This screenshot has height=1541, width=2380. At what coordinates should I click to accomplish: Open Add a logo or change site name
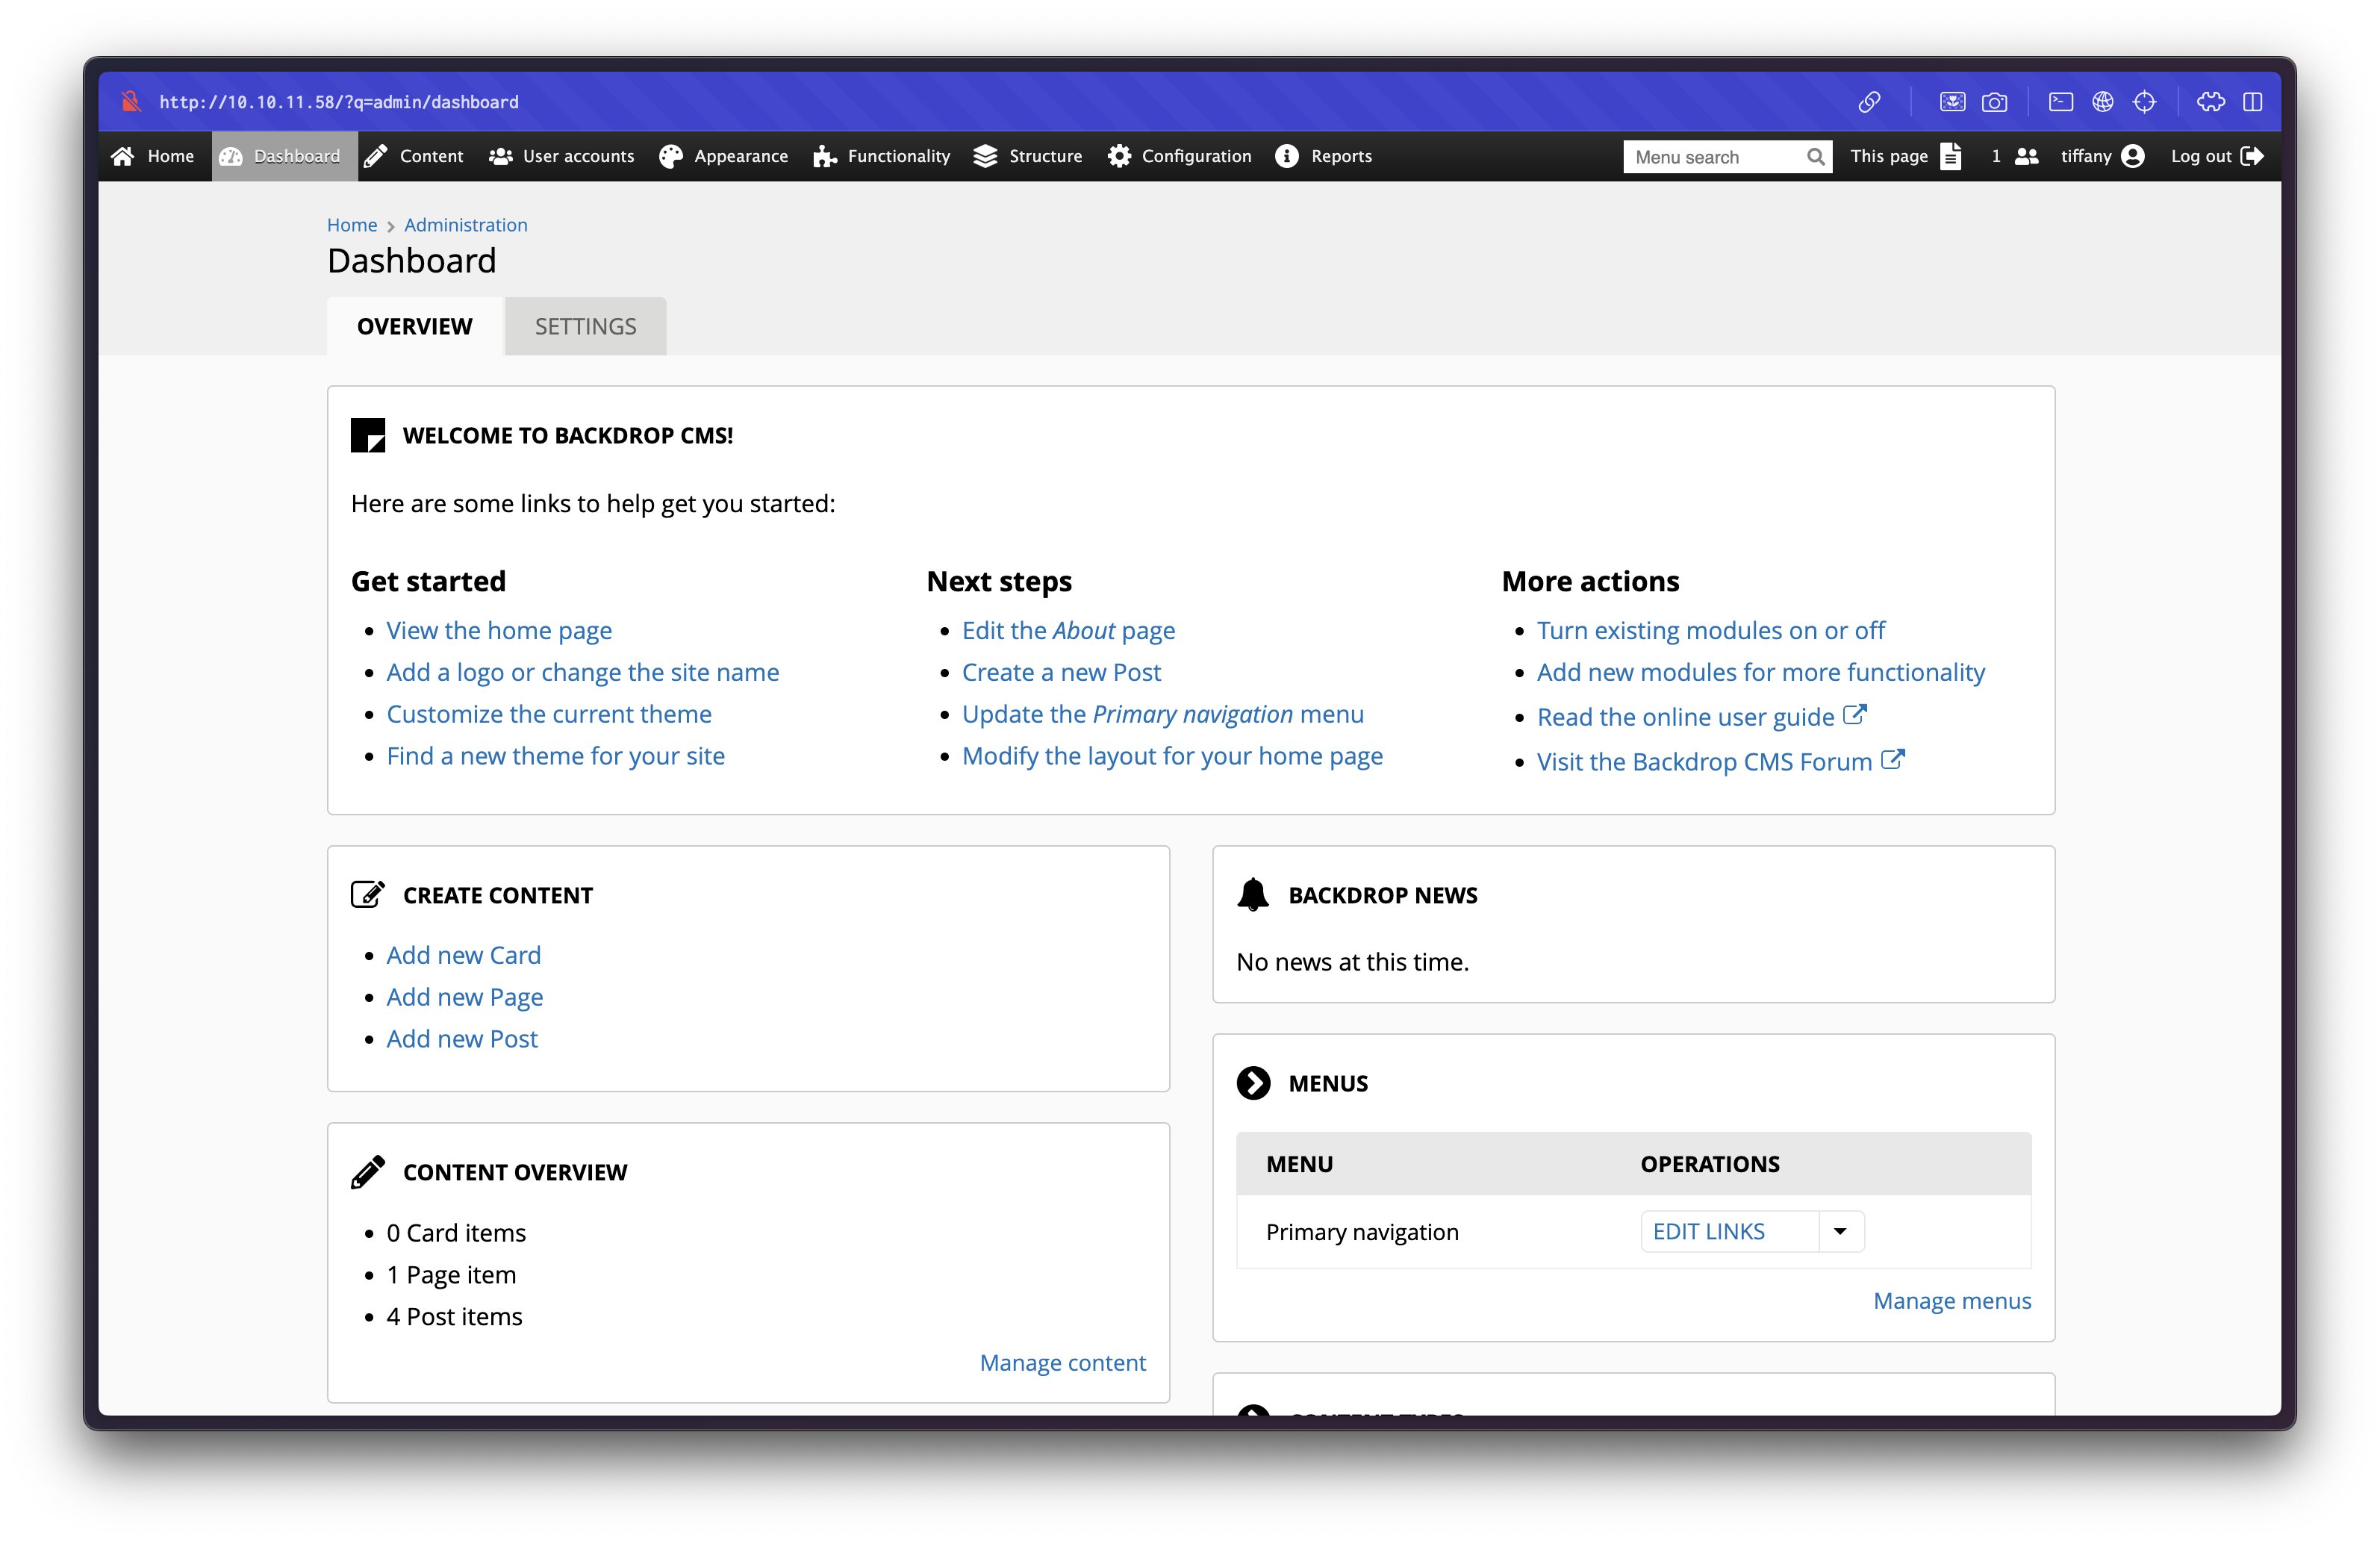pos(583,672)
